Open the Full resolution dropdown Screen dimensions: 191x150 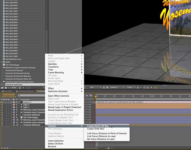click(x=96, y=87)
